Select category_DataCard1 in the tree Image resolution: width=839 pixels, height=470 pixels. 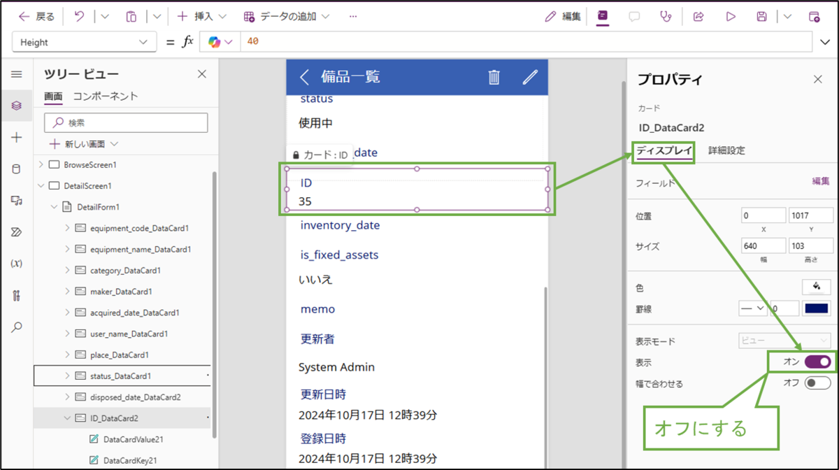124,270
